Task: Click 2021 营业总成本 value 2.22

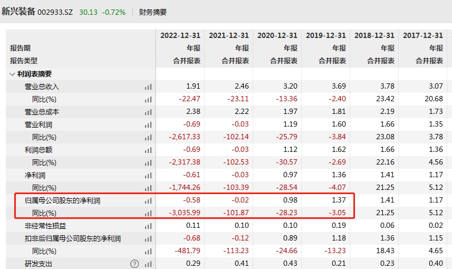Action: [x=242, y=112]
